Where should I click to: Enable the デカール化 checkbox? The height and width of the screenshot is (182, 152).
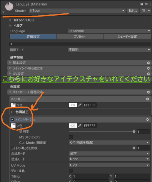pos(71,171)
